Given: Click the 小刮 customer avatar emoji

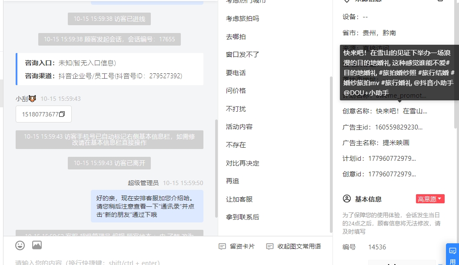Looking at the screenshot, I should [32, 99].
